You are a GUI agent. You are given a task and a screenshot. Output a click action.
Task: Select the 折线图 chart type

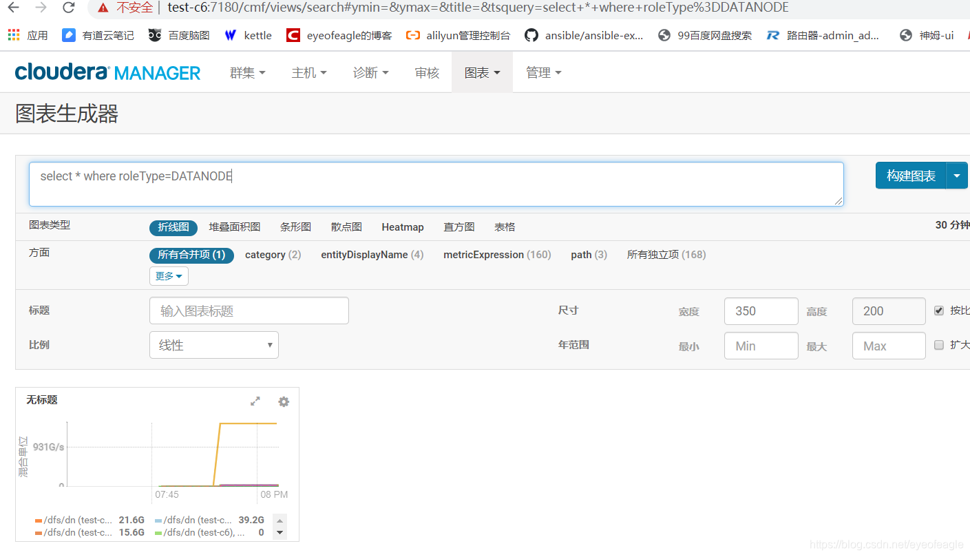pyautogui.click(x=173, y=227)
